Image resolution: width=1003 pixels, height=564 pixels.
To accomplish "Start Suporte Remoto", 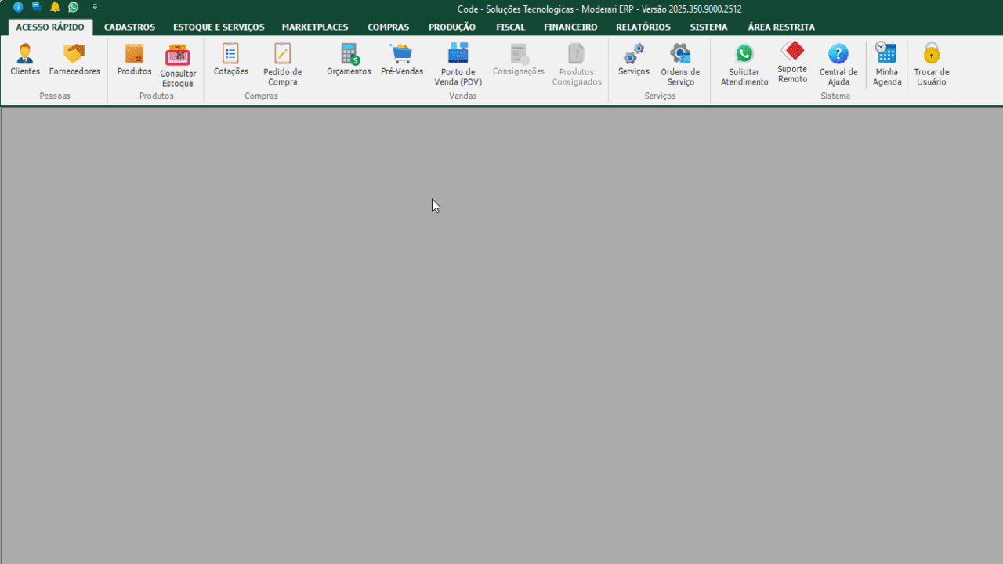I will pyautogui.click(x=792, y=64).
